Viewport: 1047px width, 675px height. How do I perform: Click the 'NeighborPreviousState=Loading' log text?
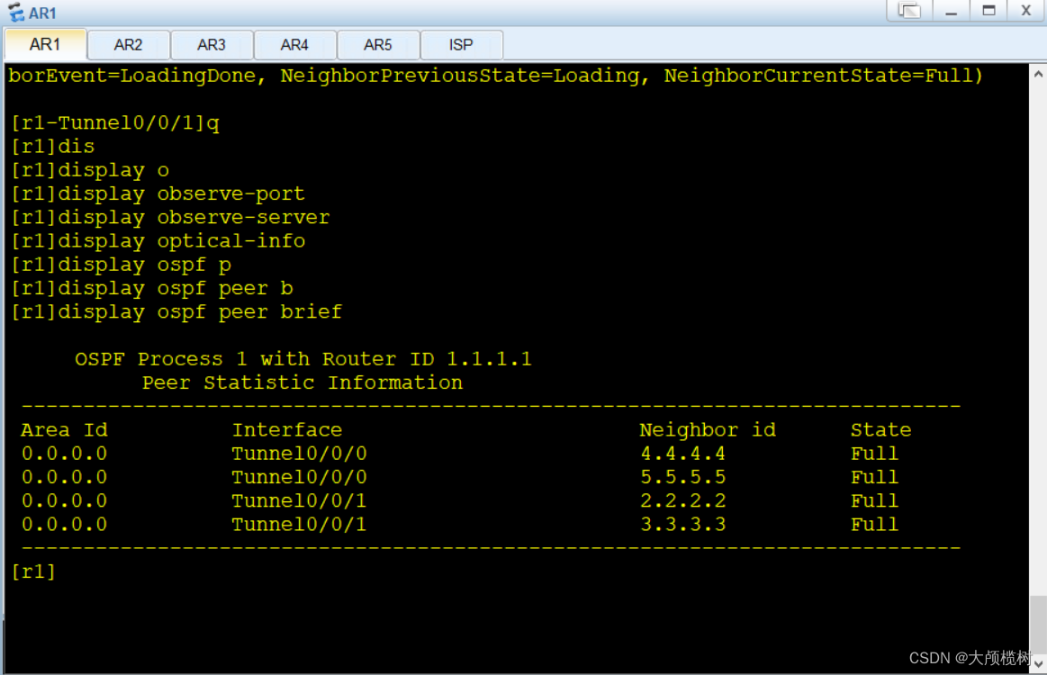point(459,76)
